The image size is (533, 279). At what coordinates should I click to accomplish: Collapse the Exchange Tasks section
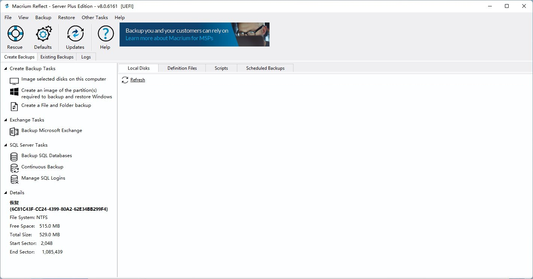click(6, 120)
